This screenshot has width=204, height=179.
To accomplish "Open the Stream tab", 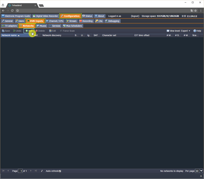I will (72, 21).
